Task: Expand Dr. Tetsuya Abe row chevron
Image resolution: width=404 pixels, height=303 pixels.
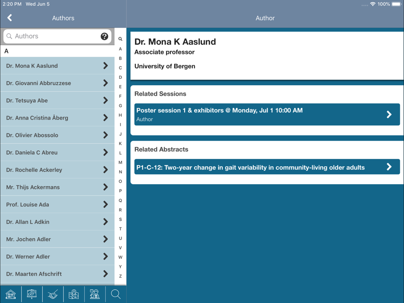Action: (x=105, y=100)
